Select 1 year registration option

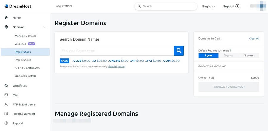tap(208, 56)
